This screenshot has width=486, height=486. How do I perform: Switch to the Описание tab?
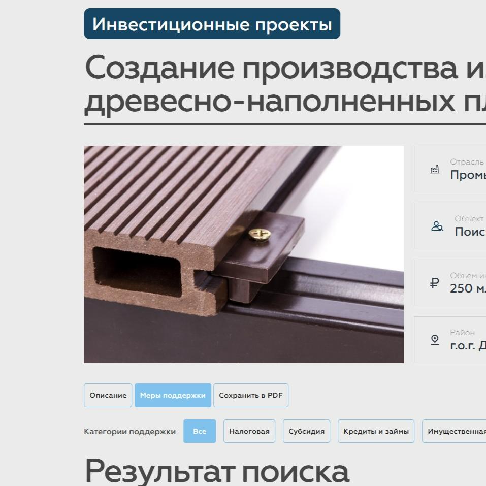pos(108,395)
